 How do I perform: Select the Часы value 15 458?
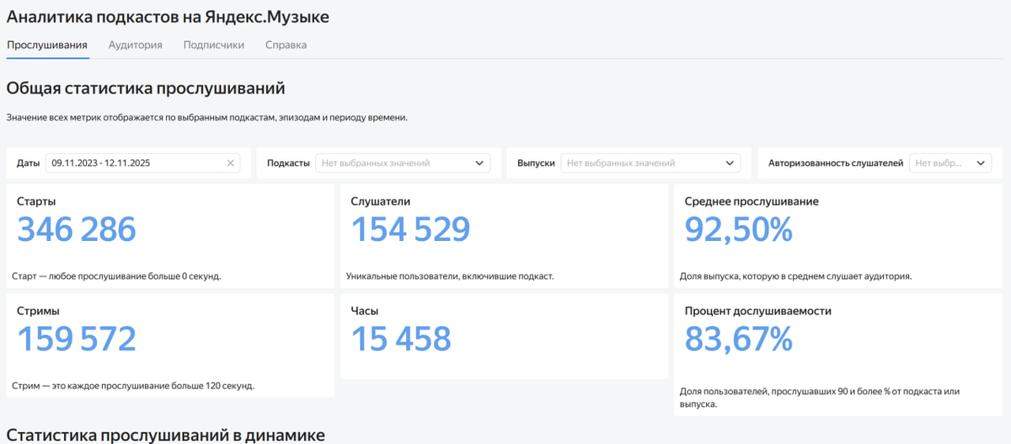401,339
